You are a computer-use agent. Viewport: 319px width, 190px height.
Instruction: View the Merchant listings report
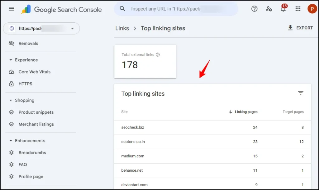tap(36, 124)
